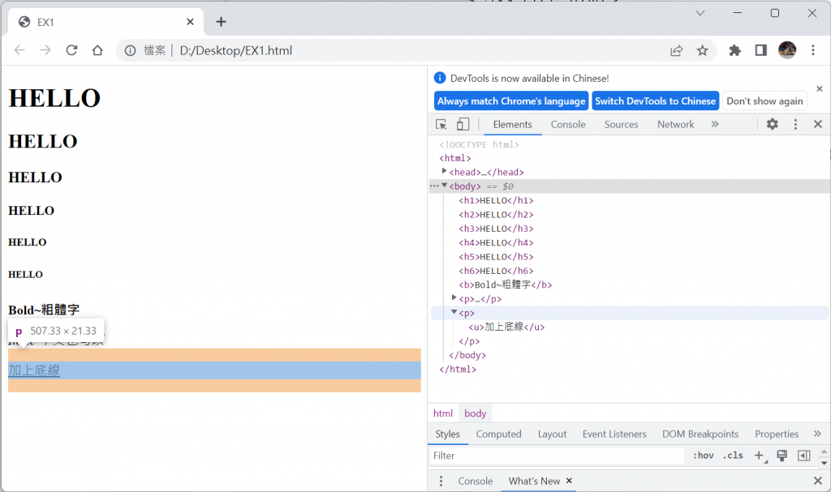831x492 pixels.
Task: Switch to the drawer Console tab
Action: 476,481
